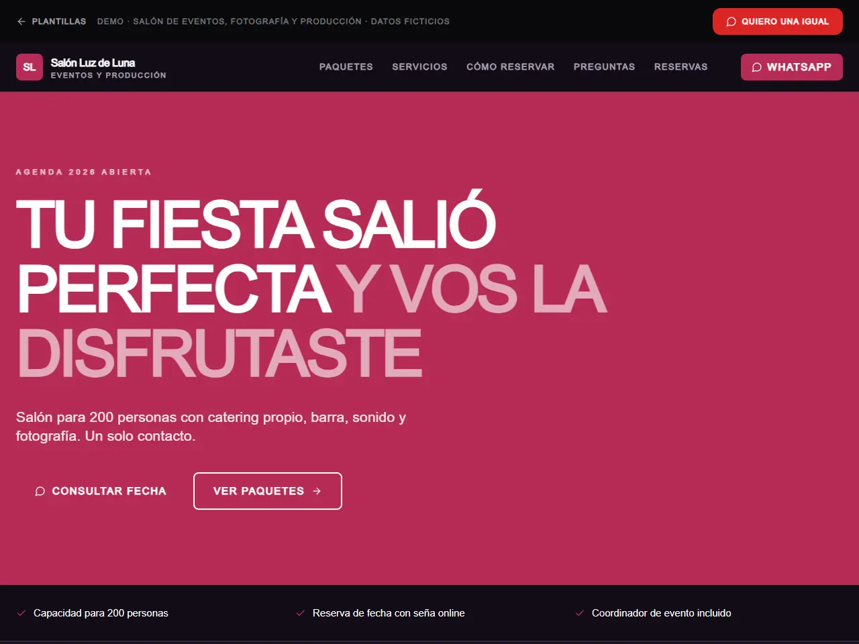Click the chat bubble icon in Quiero una igual
Screen dimensions: 859x644
(731, 21)
